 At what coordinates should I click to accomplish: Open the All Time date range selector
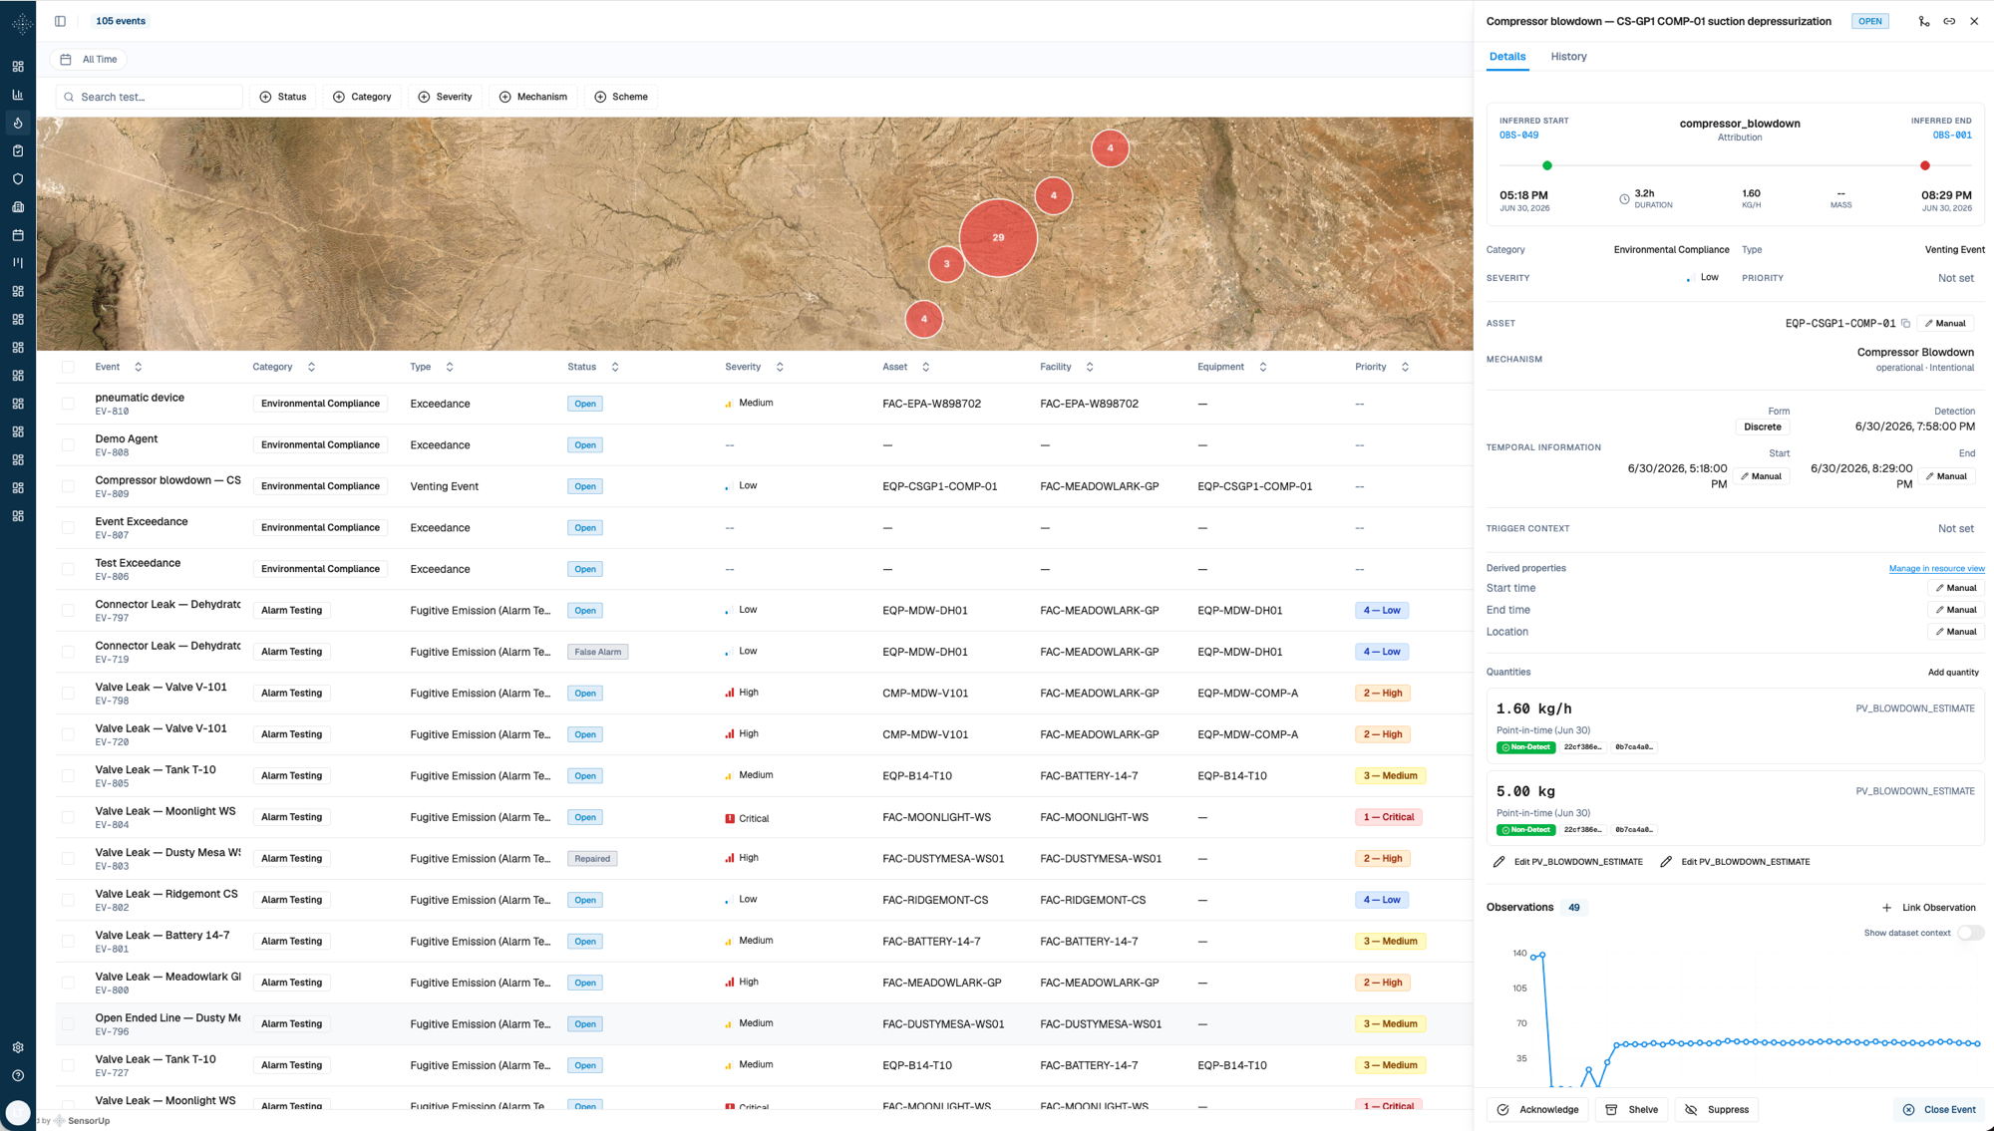(x=90, y=60)
